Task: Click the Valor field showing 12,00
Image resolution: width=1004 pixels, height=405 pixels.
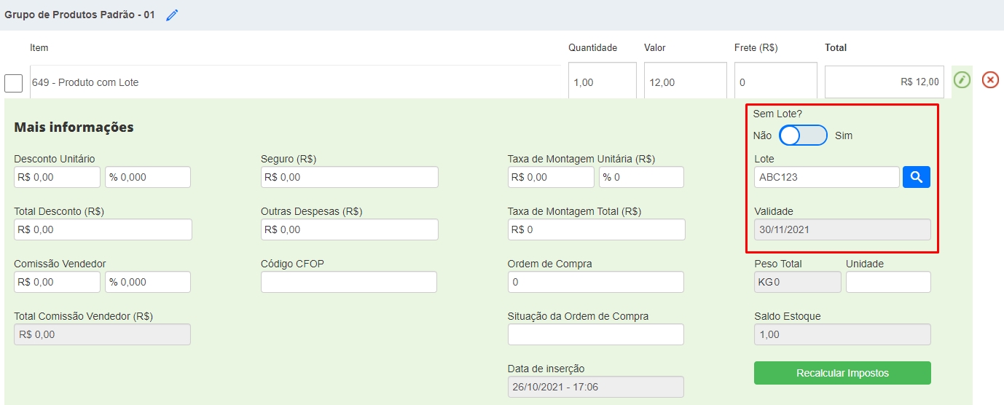Action: pos(685,82)
